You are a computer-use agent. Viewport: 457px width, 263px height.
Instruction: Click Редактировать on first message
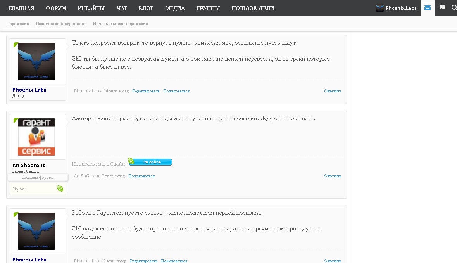(146, 91)
